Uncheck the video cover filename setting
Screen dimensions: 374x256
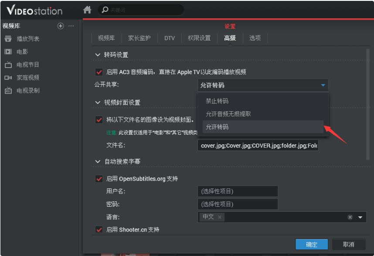point(98,119)
